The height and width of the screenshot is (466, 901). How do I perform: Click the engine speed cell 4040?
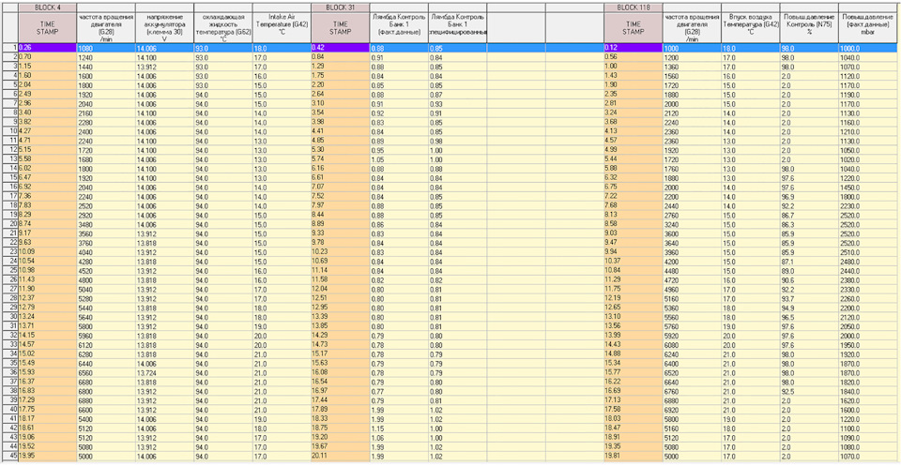coord(106,251)
